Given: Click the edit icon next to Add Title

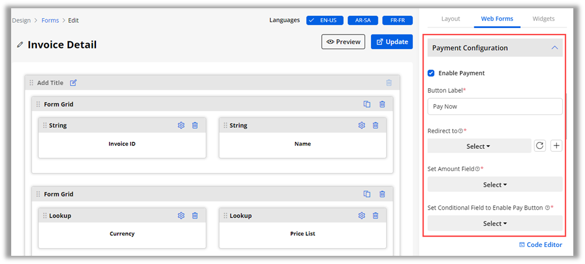Looking at the screenshot, I should click(x=73, y=83).
